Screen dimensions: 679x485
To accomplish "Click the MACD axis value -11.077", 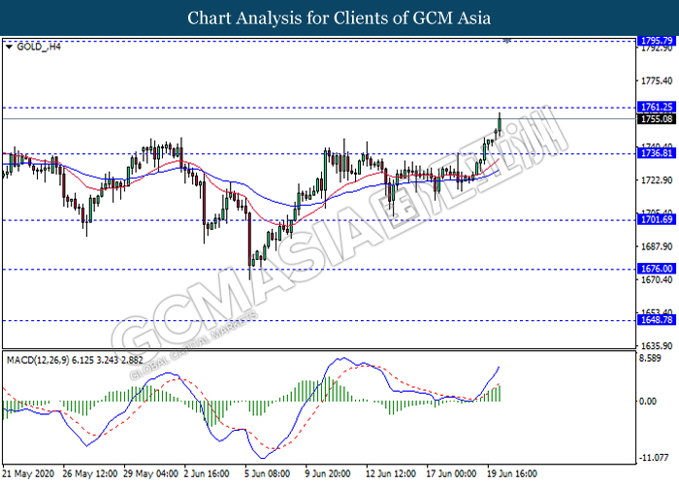I will tap(653, 458).
